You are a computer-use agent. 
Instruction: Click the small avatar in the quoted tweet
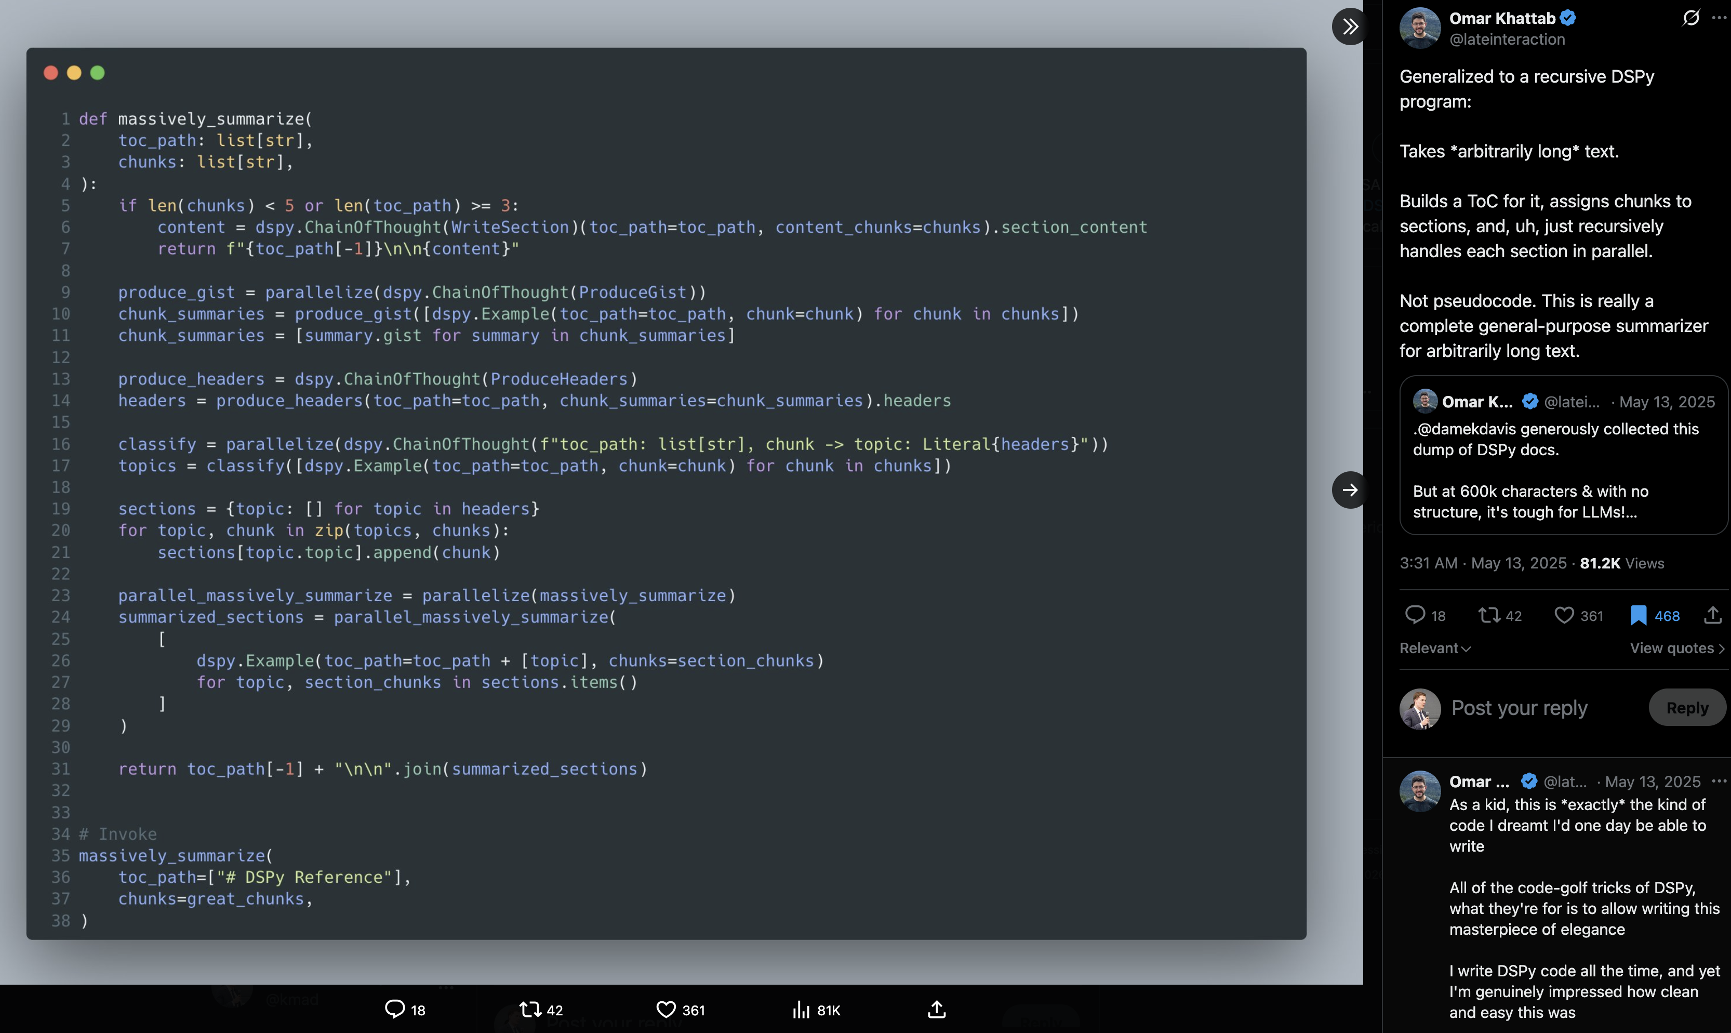pos(1425,402)
